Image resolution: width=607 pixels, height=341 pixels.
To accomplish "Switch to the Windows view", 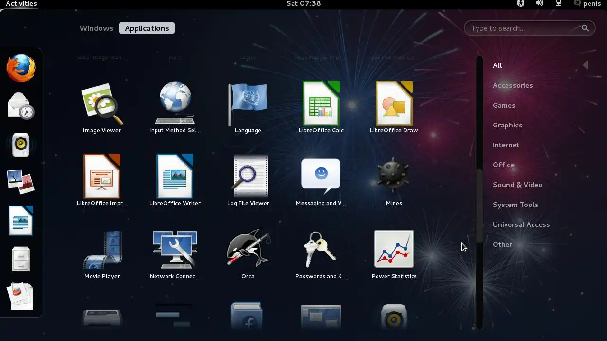I will (96, 28).
